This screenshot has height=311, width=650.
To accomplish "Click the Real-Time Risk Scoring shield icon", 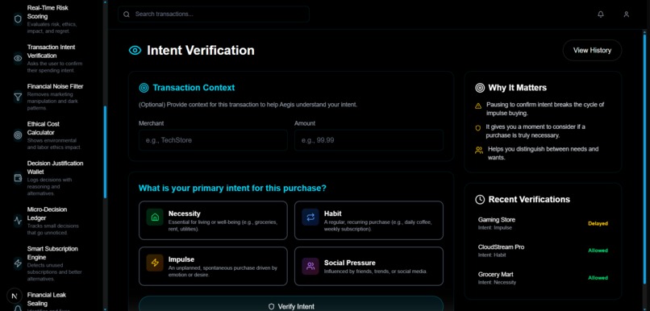I will point(18,19).
